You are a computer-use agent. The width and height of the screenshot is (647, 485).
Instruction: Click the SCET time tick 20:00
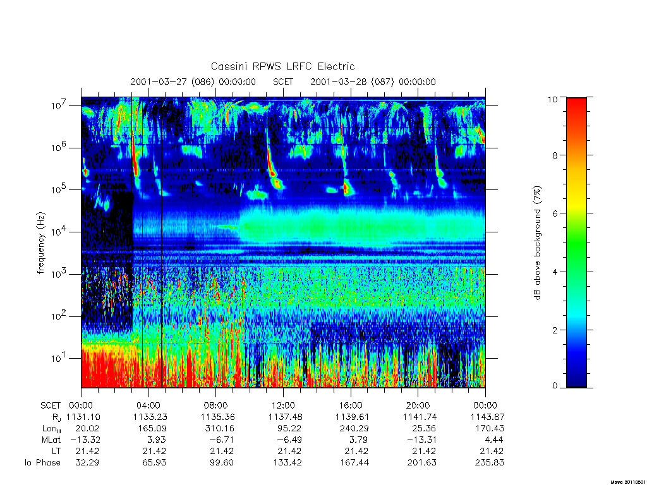coord(418,405)
